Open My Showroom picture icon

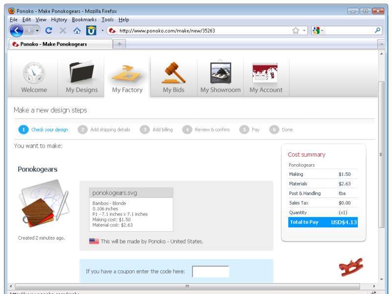pyautogui.click(x=220, y=72)
